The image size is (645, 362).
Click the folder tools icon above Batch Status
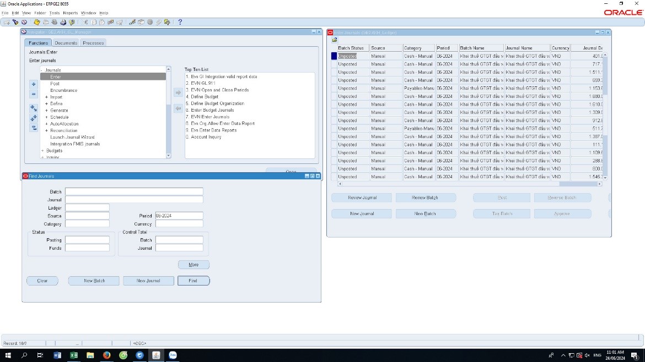click(x=335, y=40)
